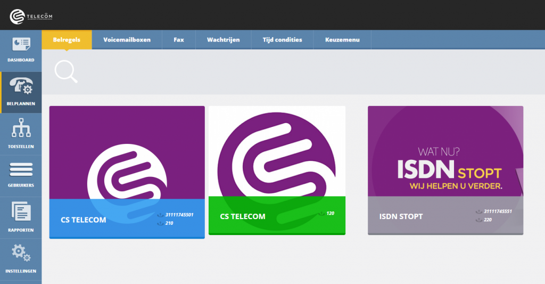
Task: Click number 31111745501 on blue card
Action: pos(179,215)
